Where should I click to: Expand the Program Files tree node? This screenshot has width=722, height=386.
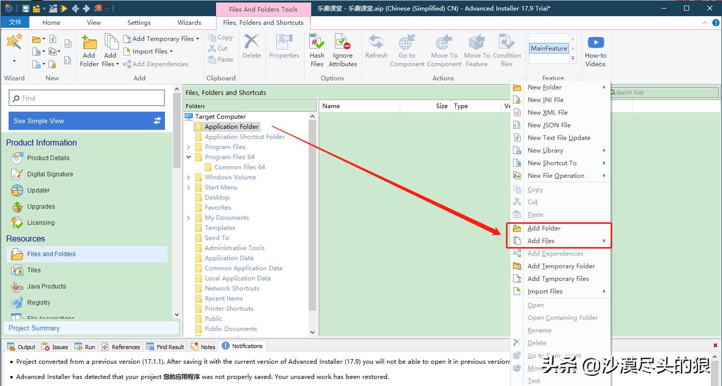point(189,147)
